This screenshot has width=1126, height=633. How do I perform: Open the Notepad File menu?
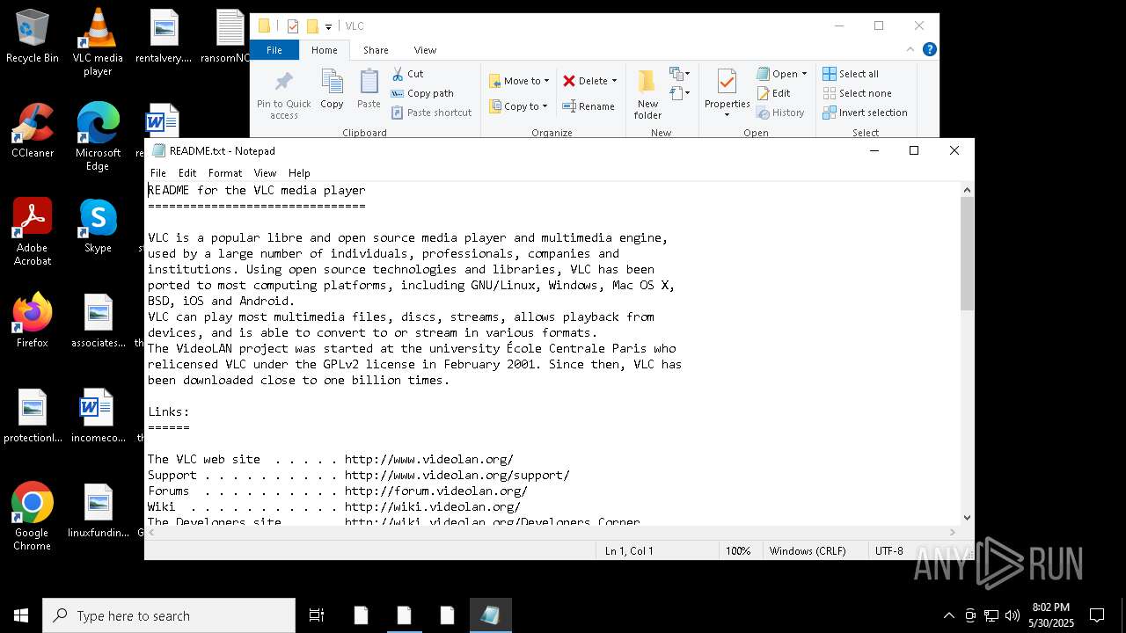158,173
